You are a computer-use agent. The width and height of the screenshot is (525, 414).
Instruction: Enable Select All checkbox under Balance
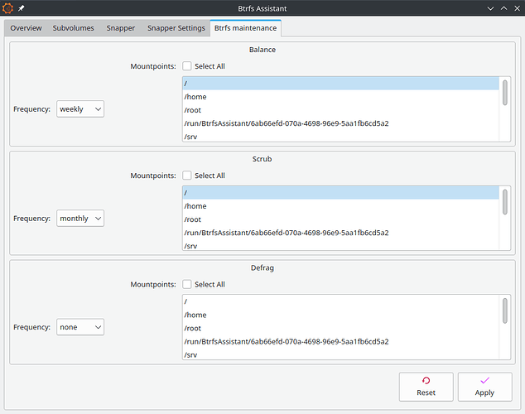pyautogui.click(x=187, y=66)
